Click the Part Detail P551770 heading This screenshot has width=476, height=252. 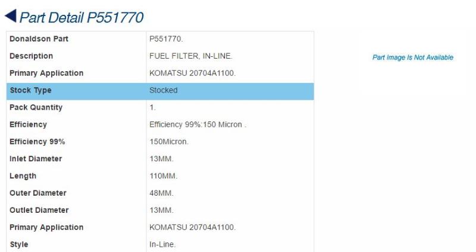[x=82, y=17]
